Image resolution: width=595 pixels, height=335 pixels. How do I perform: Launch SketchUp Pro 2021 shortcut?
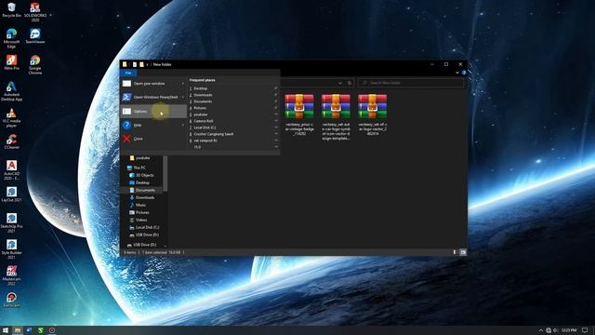(11, 222)
